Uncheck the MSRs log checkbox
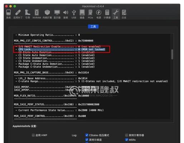This screenshot has height=143, width=184. coord(127,140)
